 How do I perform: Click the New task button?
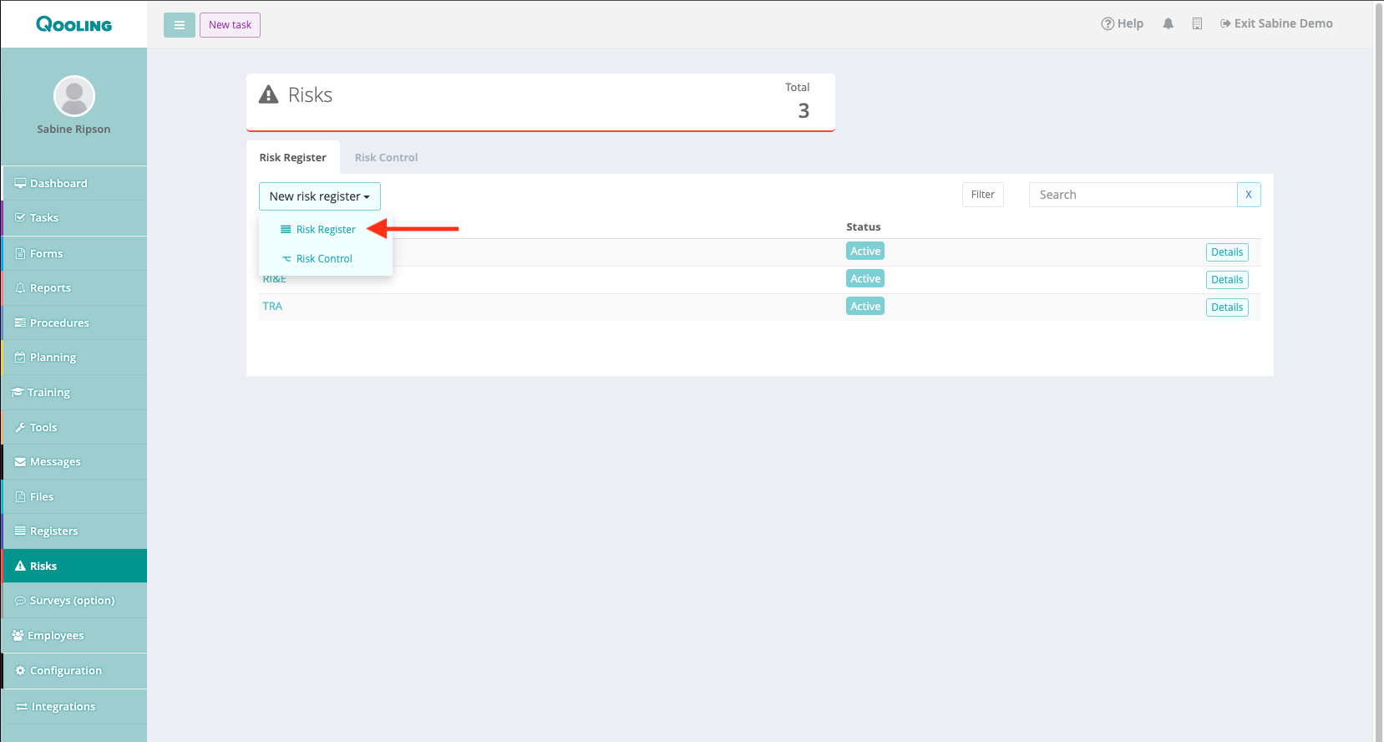(230, 25)
